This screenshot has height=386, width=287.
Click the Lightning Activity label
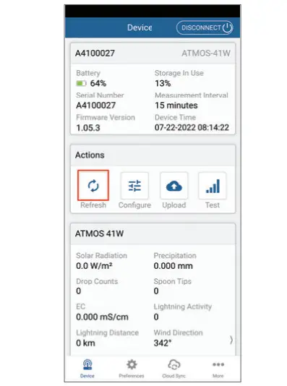tap(183, 306)
